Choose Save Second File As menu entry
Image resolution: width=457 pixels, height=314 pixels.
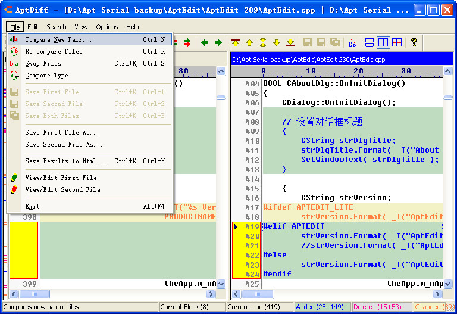pyautogui.click(x=90, y=144)
